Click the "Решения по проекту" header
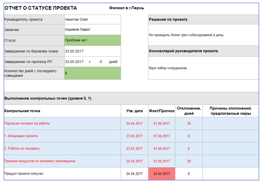263x184 pixels. pos(168,20)
